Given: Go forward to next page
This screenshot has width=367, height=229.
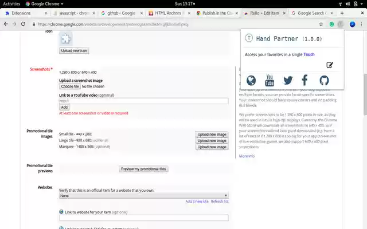Looking at the screenshot, I should [14, 24].
